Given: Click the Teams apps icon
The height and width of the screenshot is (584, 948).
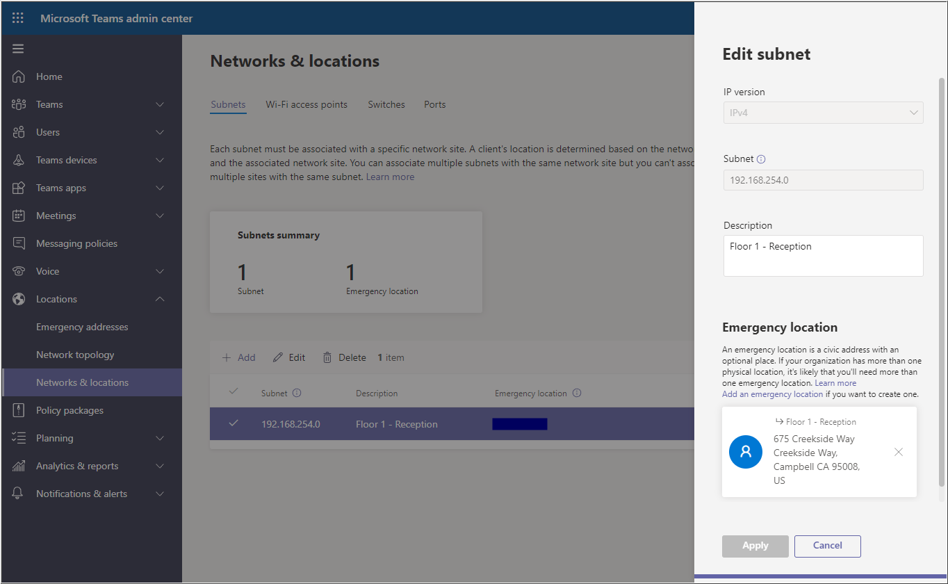Looking at the screenshot, I should point(19,188).
